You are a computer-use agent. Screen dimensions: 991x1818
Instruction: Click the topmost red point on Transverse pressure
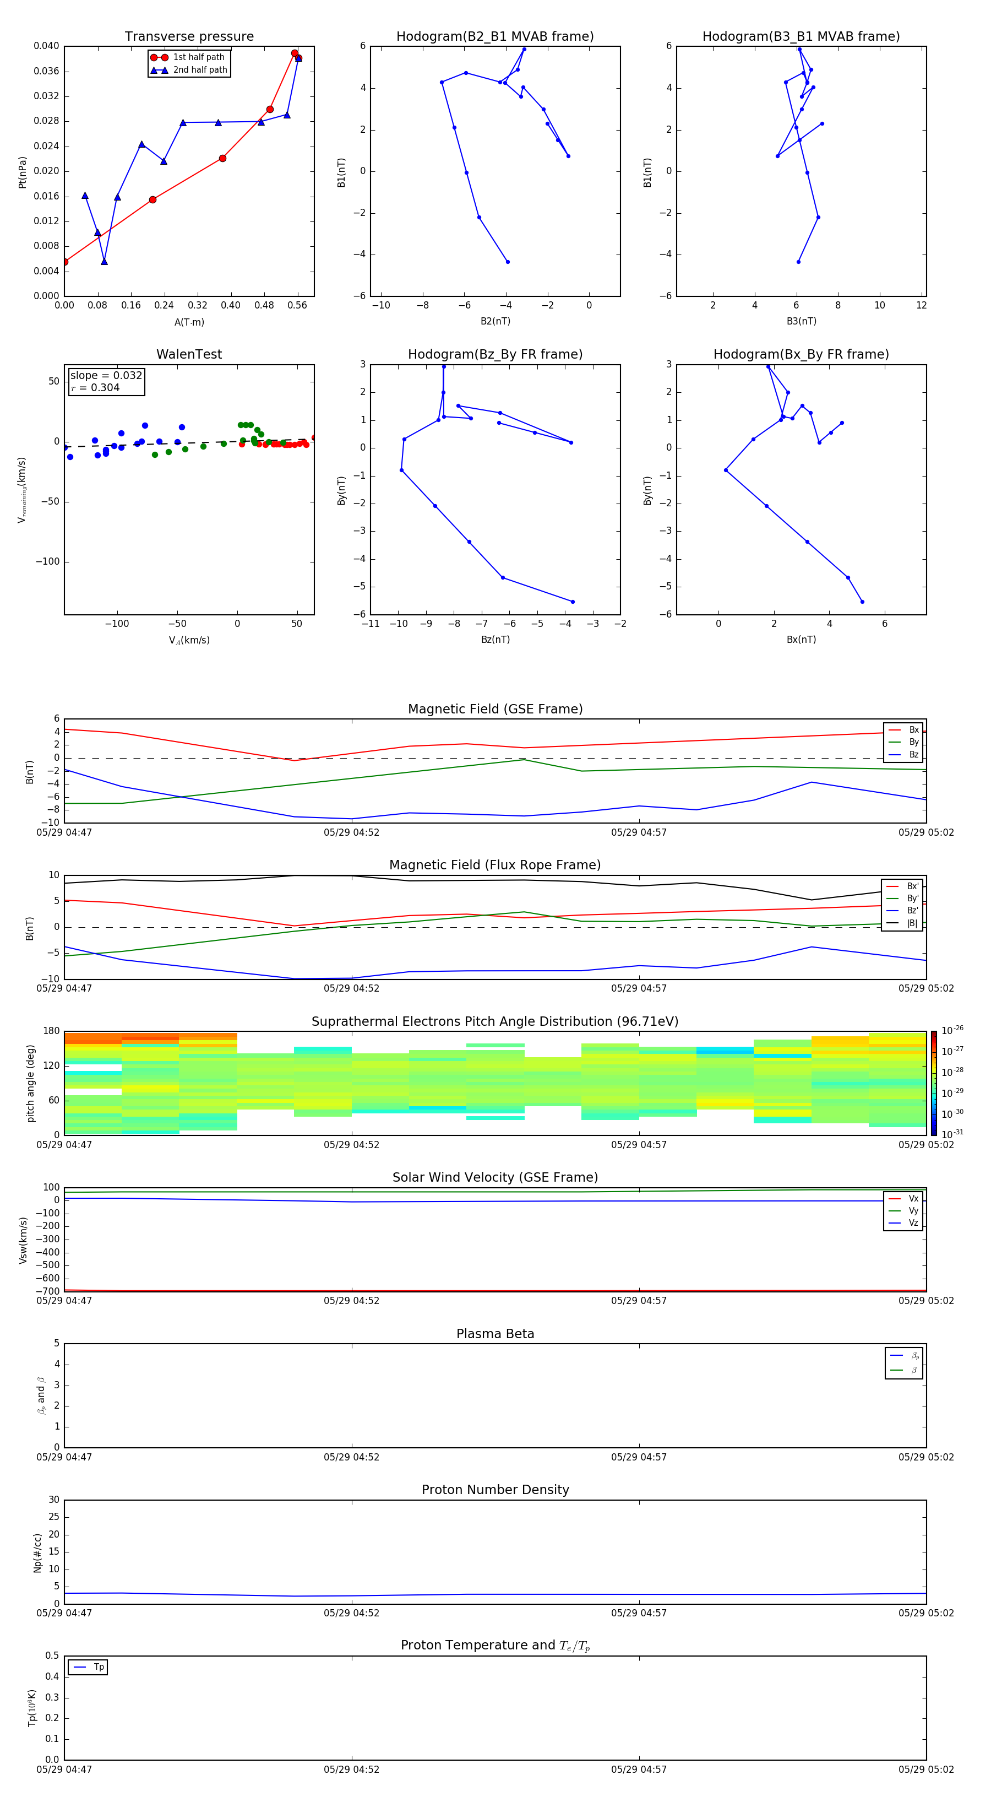tap(295, 53)
